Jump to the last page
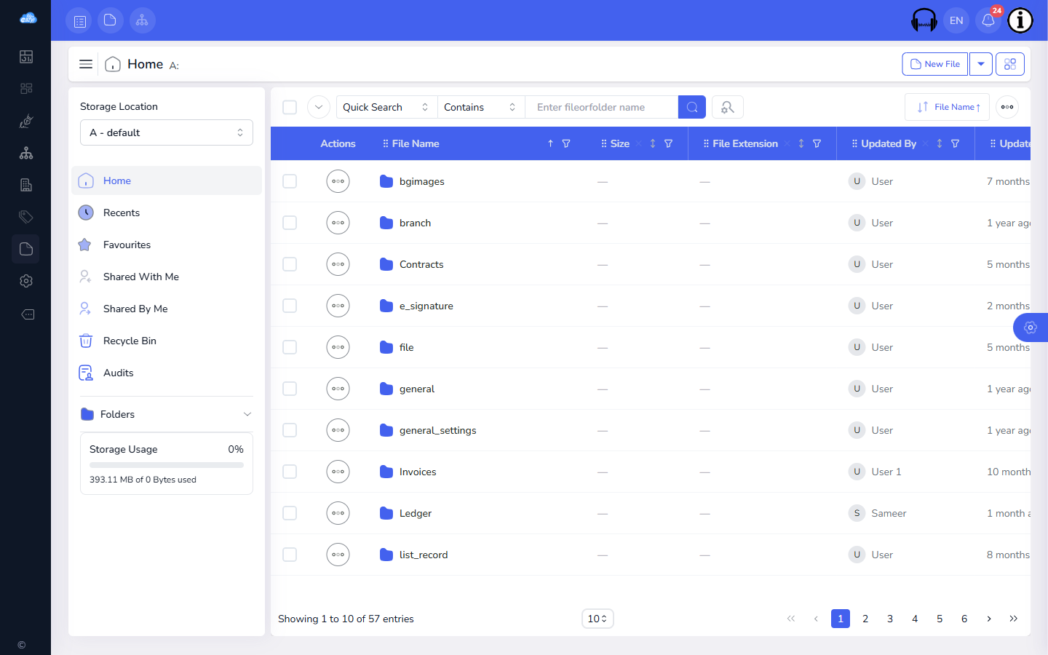Viewport: 1048px width, 655px height. click(x=1014, y=619)
